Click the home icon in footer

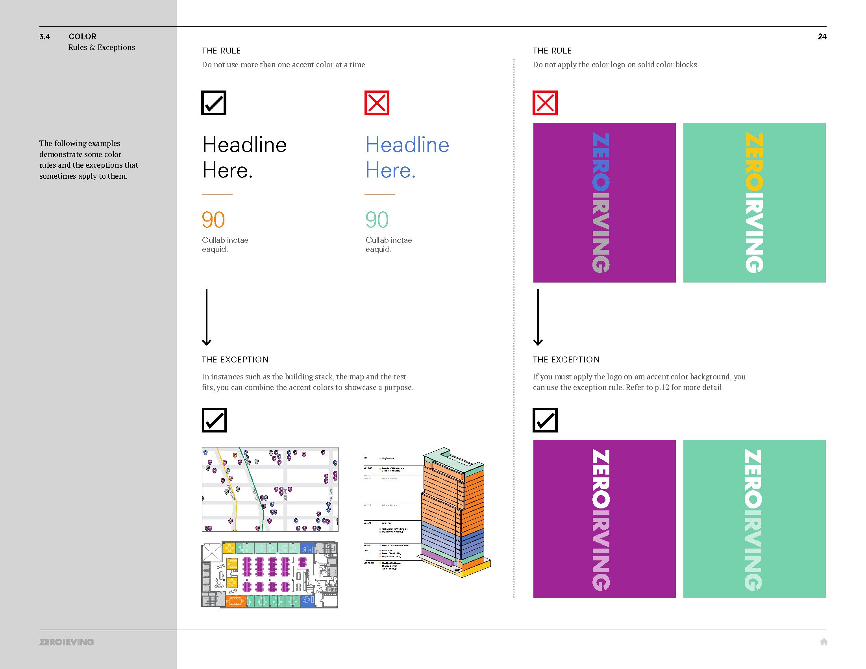pyautogui.click(x=823, y=642)
